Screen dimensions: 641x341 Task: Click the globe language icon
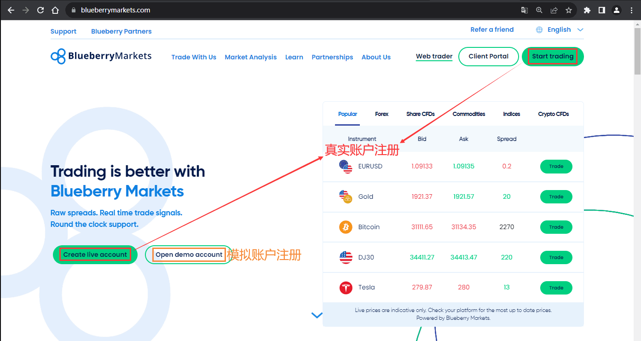point(539,29)
